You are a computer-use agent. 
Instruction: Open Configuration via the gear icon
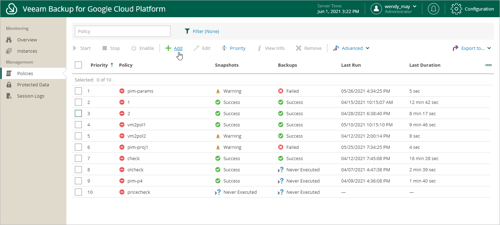[456, 9]
